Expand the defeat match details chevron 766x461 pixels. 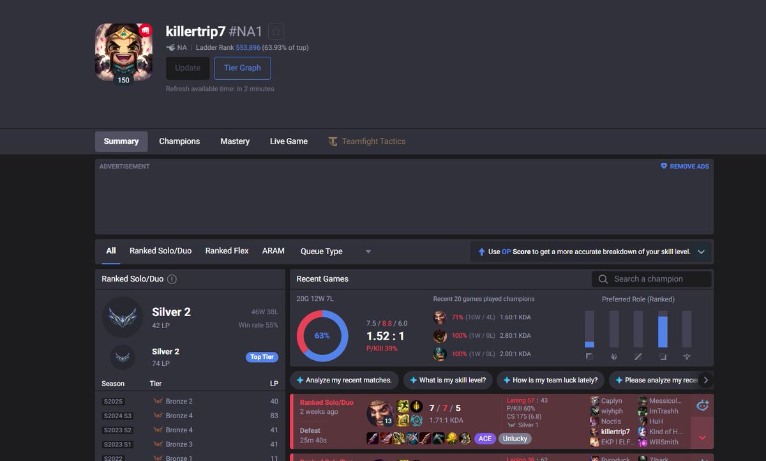(702, 438)
